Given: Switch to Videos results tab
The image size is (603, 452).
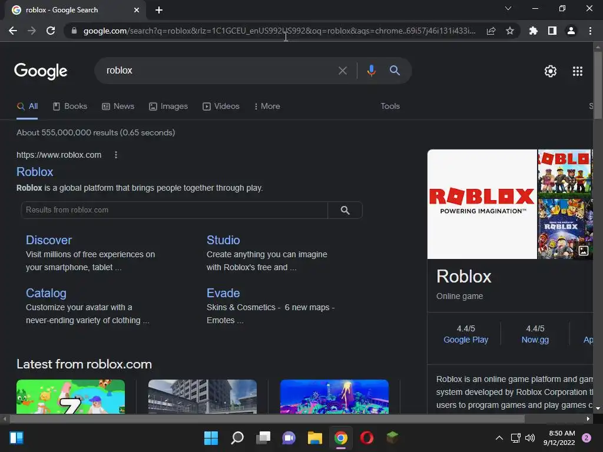Looking at the screenshot, I should 221,107.
